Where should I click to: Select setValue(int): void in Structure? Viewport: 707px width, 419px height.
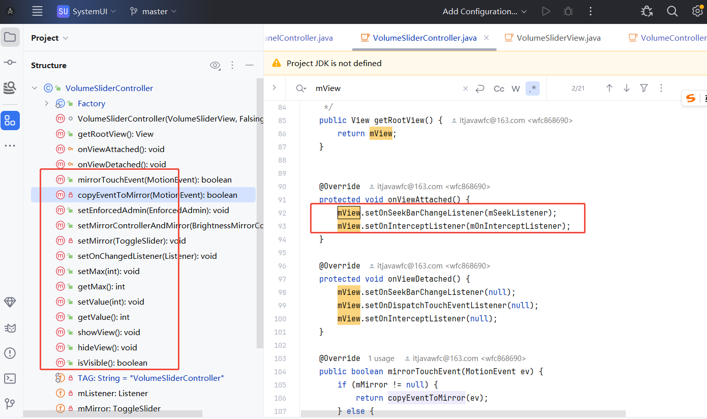111,302
